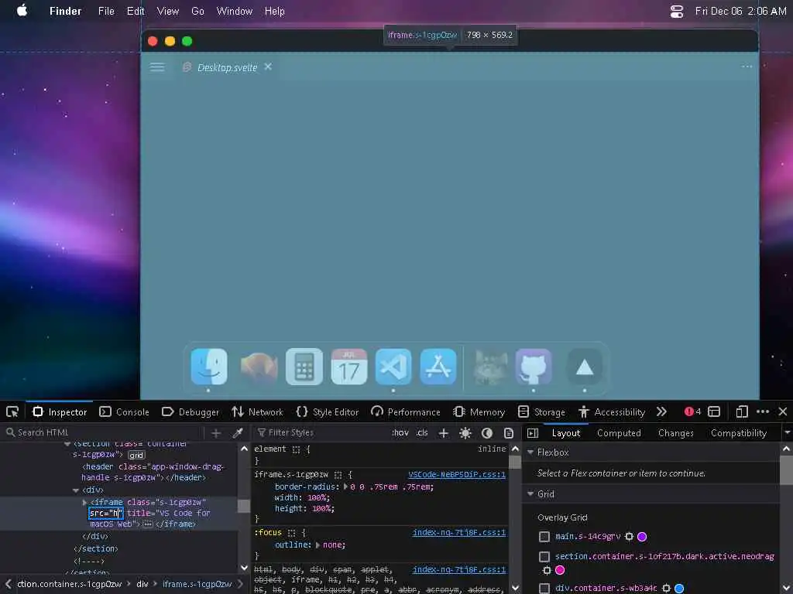Open the sidebar tabs overflow dropdown
The width and height of the screenshot is (793, 594).
pos(787,433)
